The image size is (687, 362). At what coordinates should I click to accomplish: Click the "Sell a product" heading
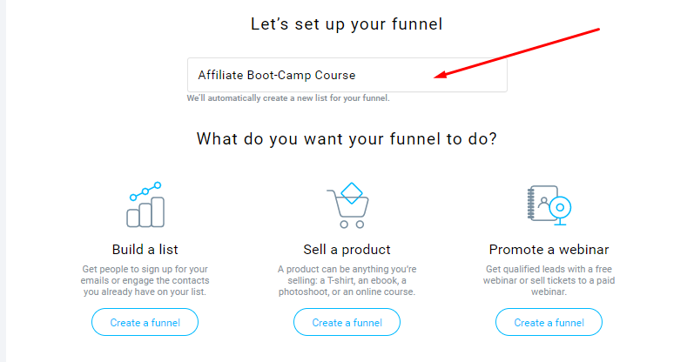347,250
